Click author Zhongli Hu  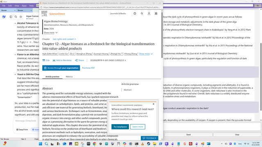point(115,54)
